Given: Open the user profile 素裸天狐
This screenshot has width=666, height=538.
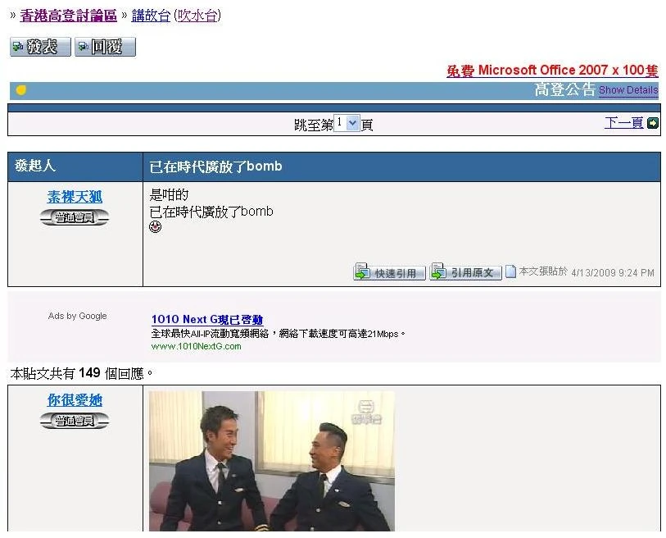Looking at the screenshot, I should coord(75,197).
